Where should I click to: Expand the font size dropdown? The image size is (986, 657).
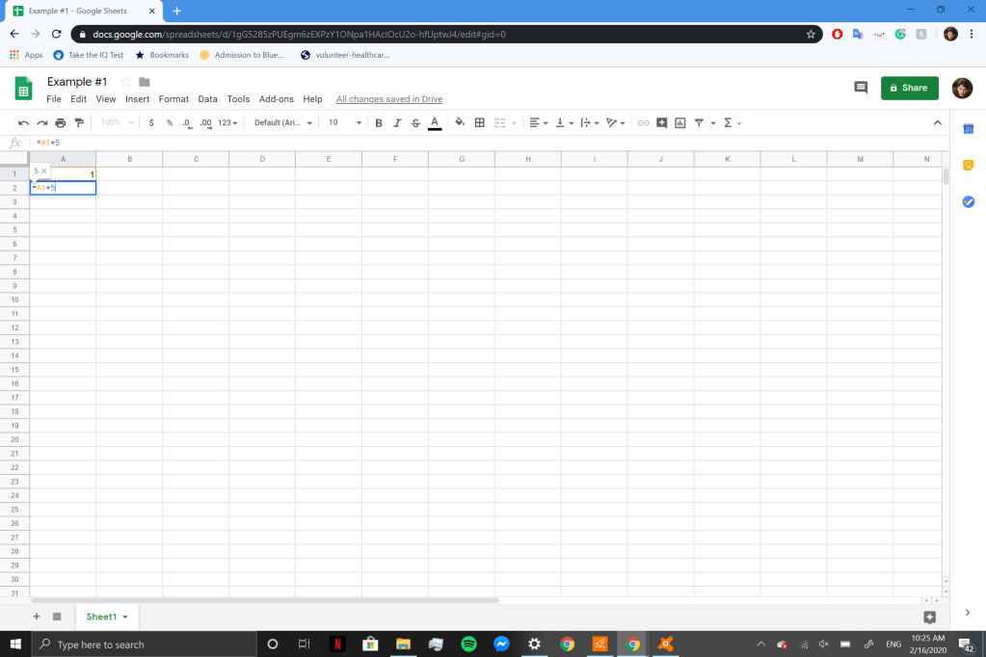[345, 122]
